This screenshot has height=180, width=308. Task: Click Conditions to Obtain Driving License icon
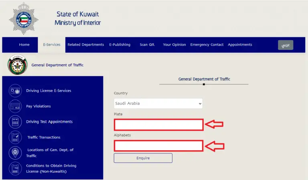point(15,169)
